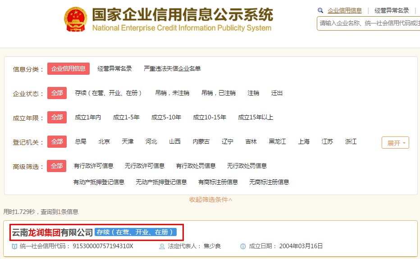This screenshot has width=420, height=259.
Task: Choose 山西 registration authority
Action: pos(175,141)
